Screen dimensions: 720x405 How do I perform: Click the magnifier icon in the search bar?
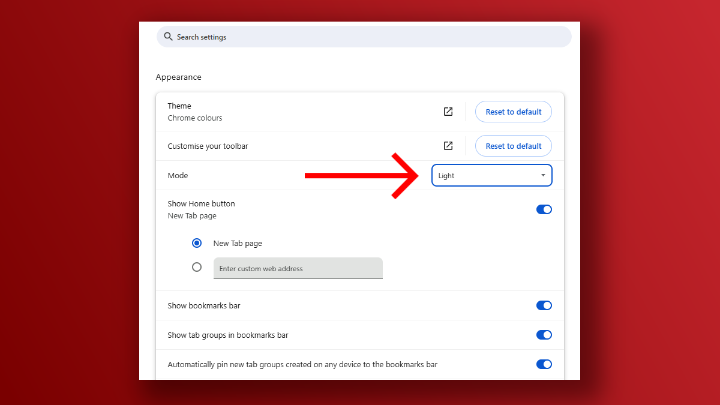(x=168, y=37)
